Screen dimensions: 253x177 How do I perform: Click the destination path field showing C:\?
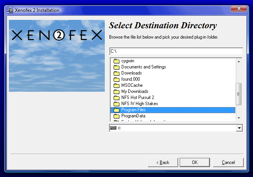coord(176,51)
